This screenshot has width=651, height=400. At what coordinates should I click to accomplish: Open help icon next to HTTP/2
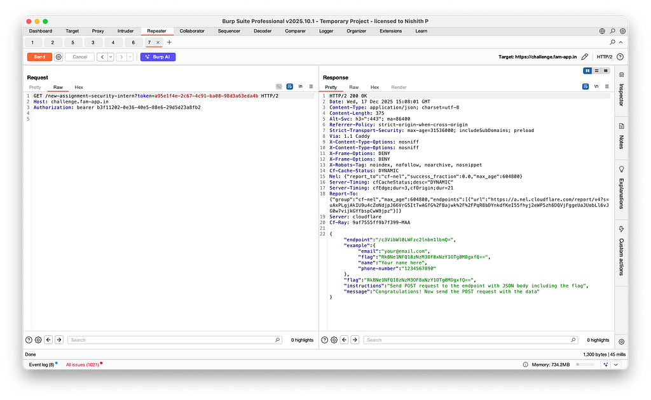point(620,57)
